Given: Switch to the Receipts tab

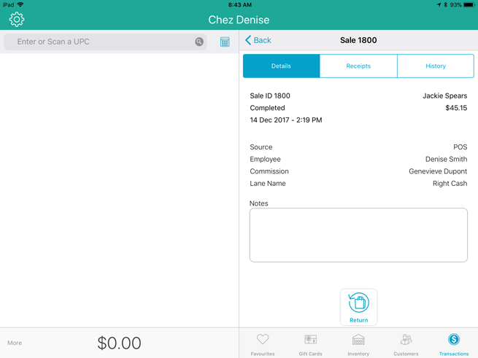Looking at the screenshot, I should pos(358,66).
